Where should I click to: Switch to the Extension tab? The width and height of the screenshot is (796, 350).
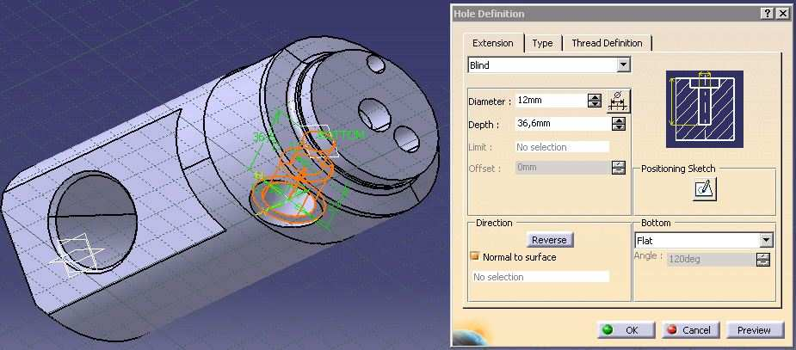[492, 43]
